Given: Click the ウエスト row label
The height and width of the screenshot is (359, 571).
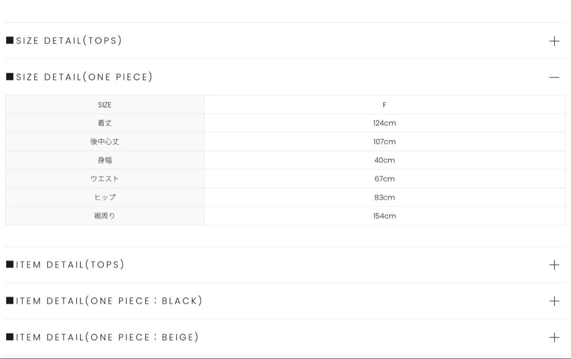Looking at the screenshot, I should (x=105, y=179).
